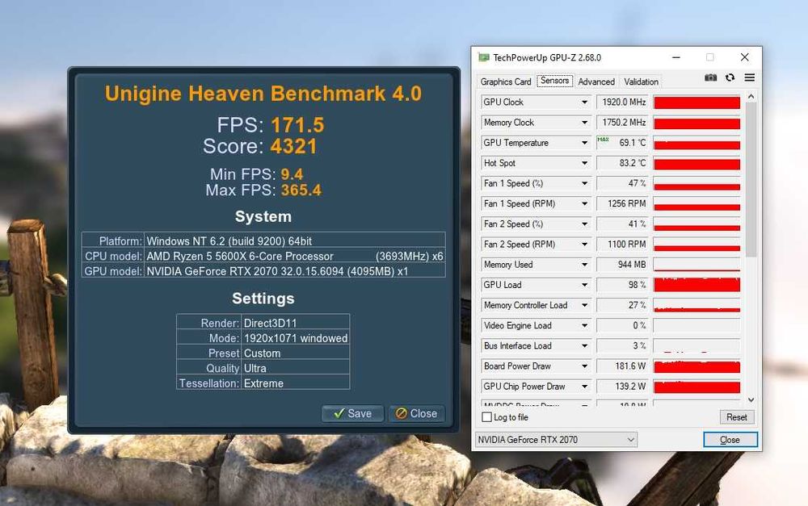Open the GPU Load sensor dropdown
The height and width of the screenshot is (506, 808).
coord(584,285)
